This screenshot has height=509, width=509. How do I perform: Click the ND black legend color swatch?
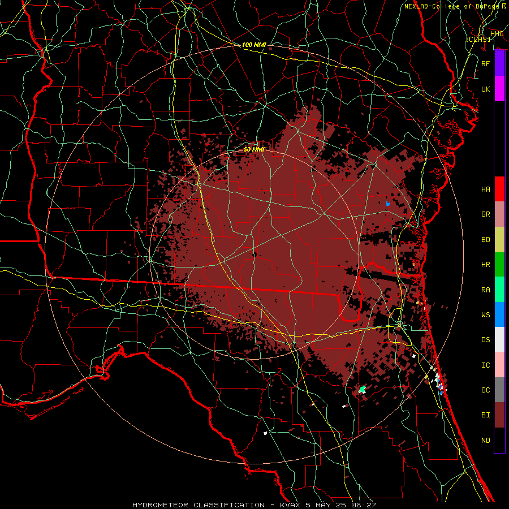(x=499, y=440)
